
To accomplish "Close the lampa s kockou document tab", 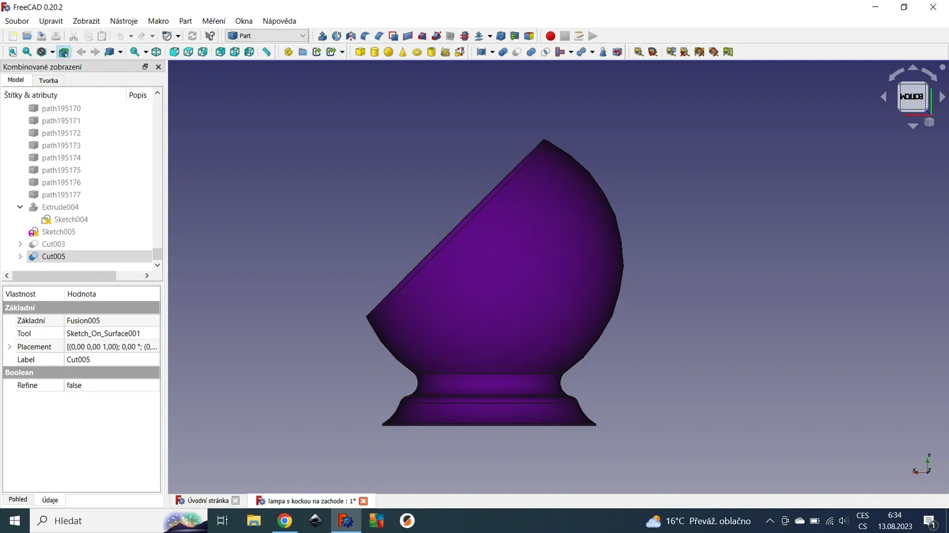I will 364,501.
